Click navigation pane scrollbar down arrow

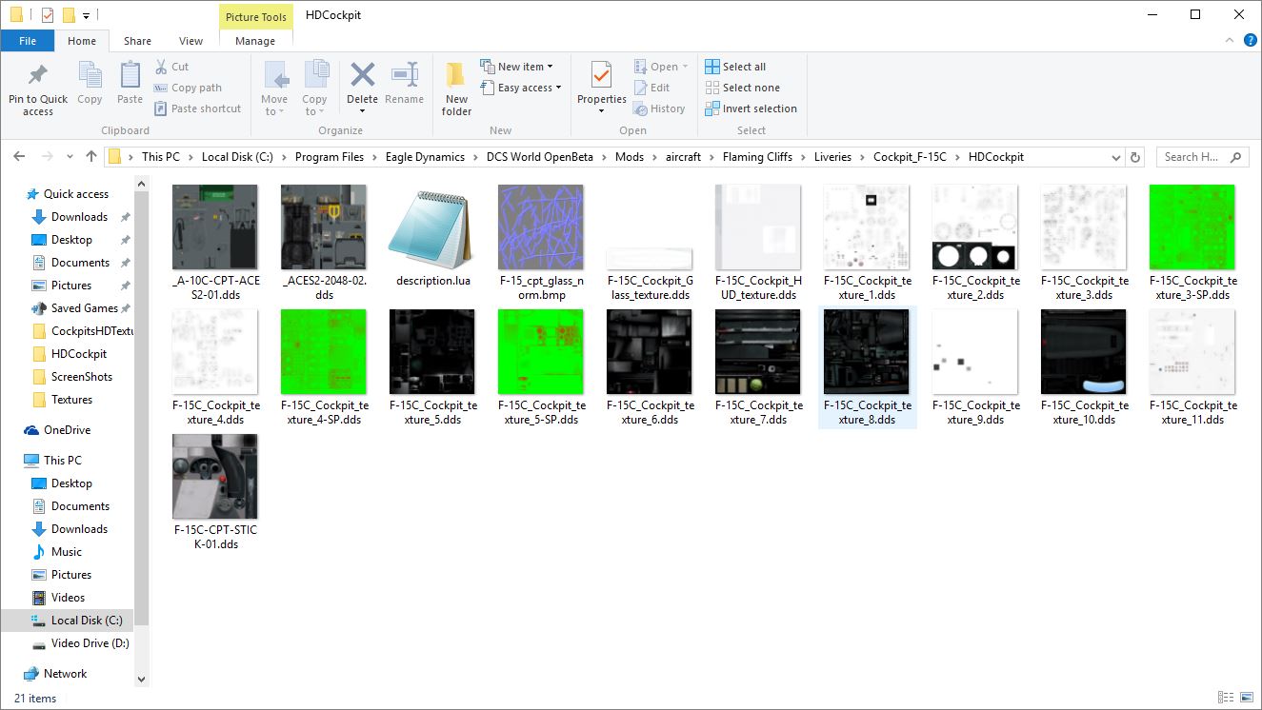[142, 680]
